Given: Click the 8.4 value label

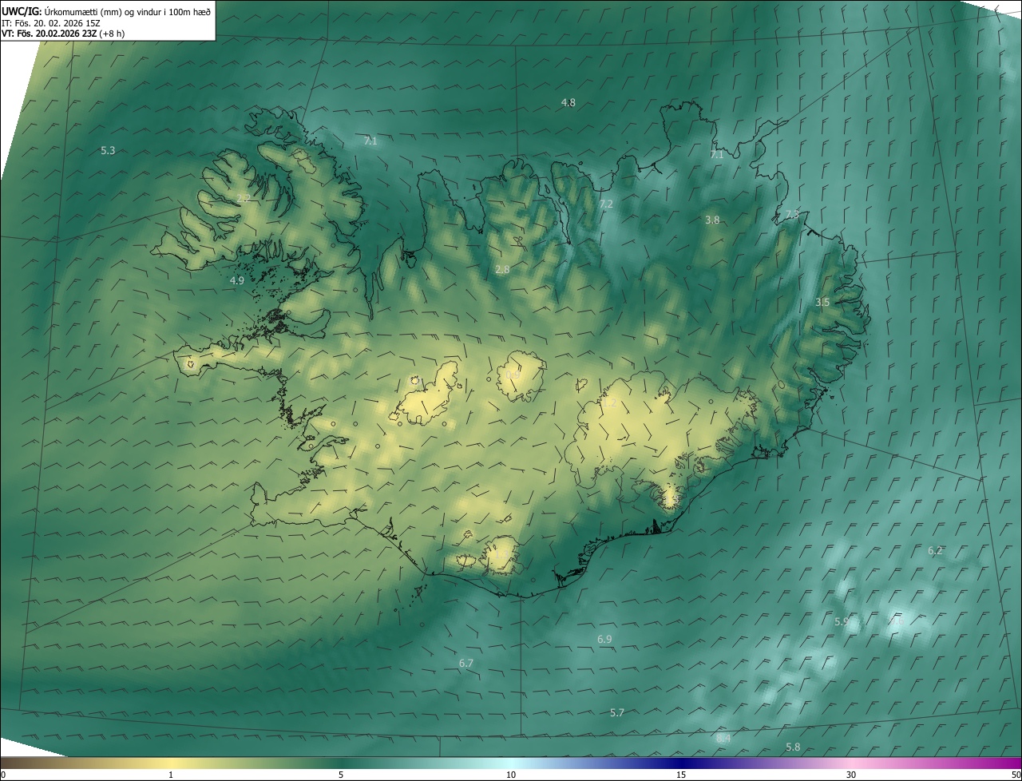Looking at the screenshot, I should point(723,739).
